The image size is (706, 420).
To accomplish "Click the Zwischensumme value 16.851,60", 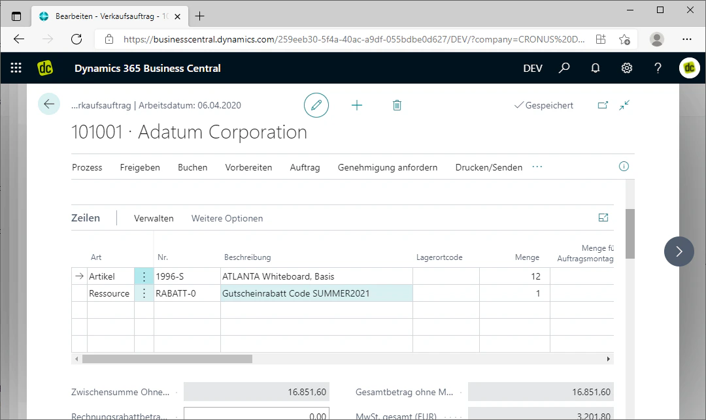I will 257,392.
